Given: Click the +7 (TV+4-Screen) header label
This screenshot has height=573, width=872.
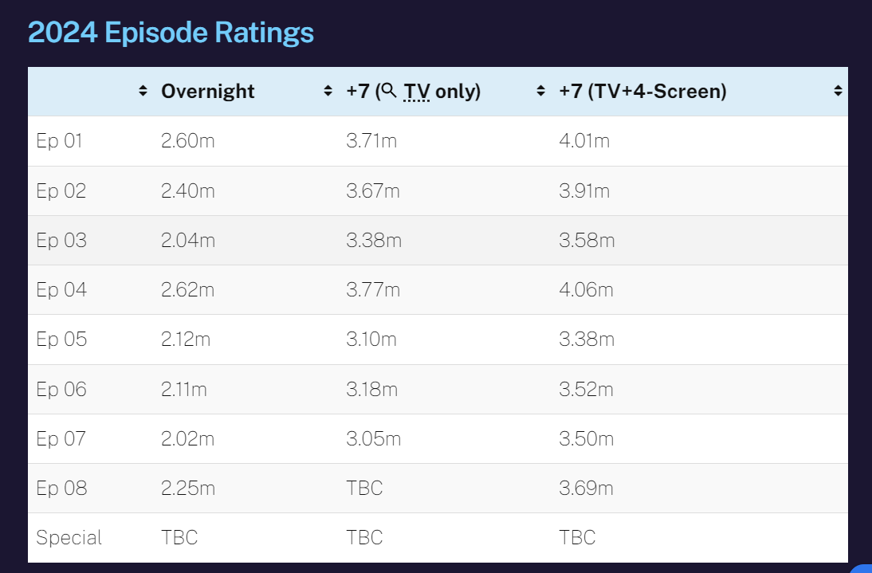Looking at the screenshot, I should (x=642, y=92).
